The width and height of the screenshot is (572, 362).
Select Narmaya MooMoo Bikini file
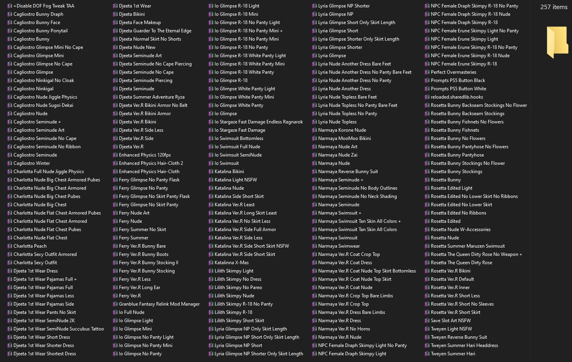point(345,138)
